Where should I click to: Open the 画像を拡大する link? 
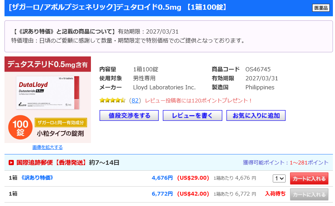pyautogui.click(x=48, y=147)
